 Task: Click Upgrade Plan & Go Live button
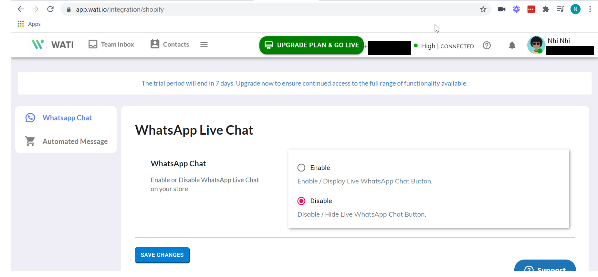311,45
